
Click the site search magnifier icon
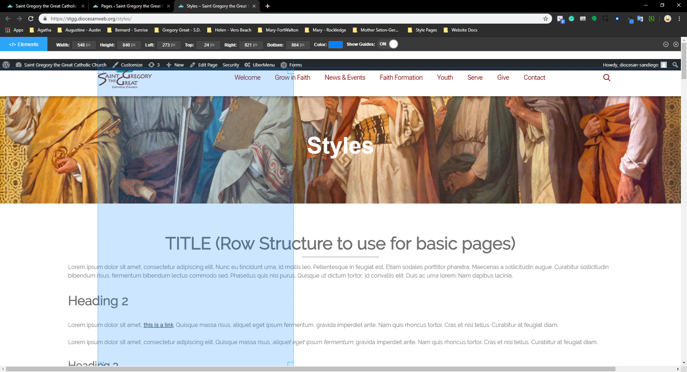(606, 78)
